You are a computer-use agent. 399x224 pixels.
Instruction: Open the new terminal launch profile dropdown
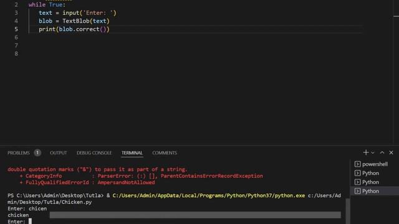[x=373, y=152]
